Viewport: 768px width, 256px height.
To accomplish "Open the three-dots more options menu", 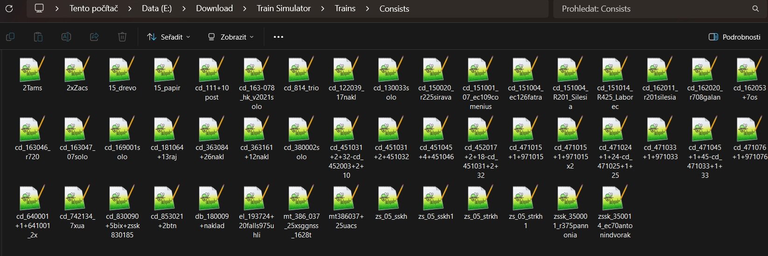I will (278, 37).
